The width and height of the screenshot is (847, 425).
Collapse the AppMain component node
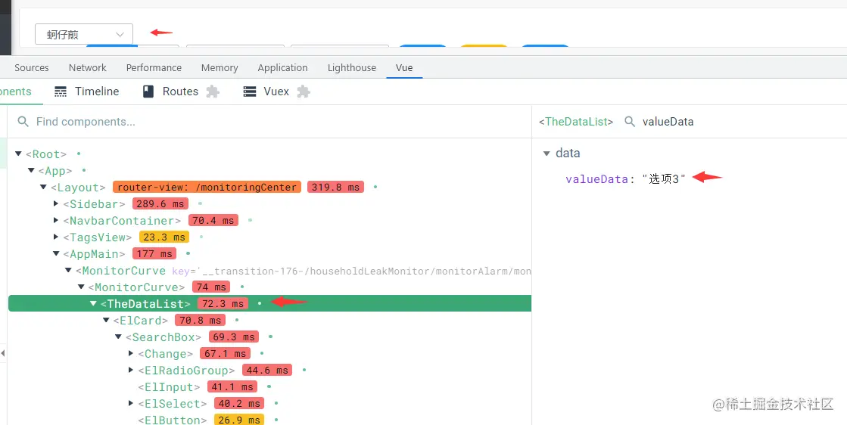56,253
